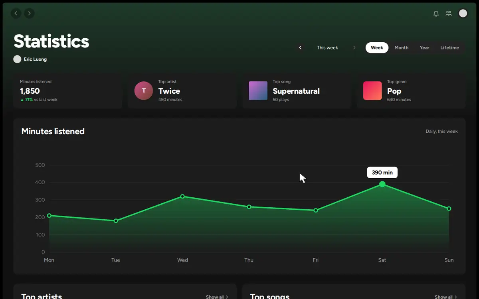
Task: Click '450 minutes' under Twice
Action: tap(170, 100)
